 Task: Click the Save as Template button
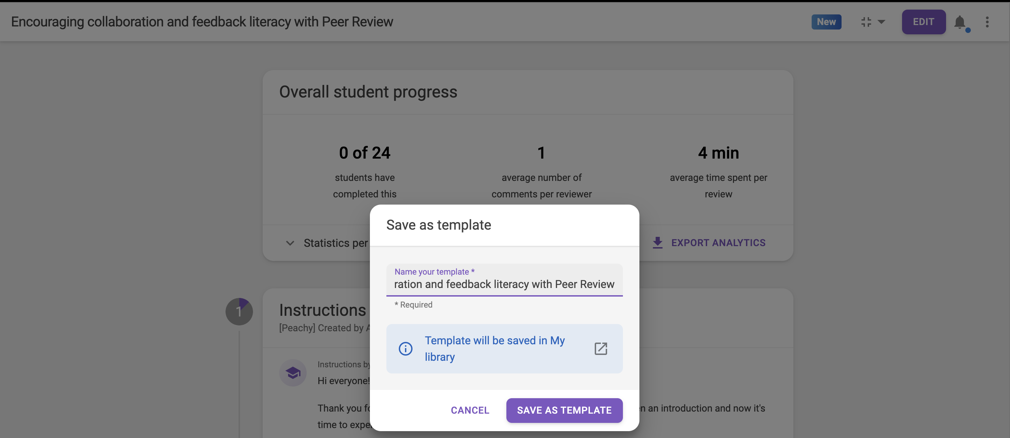pos(564,410)
